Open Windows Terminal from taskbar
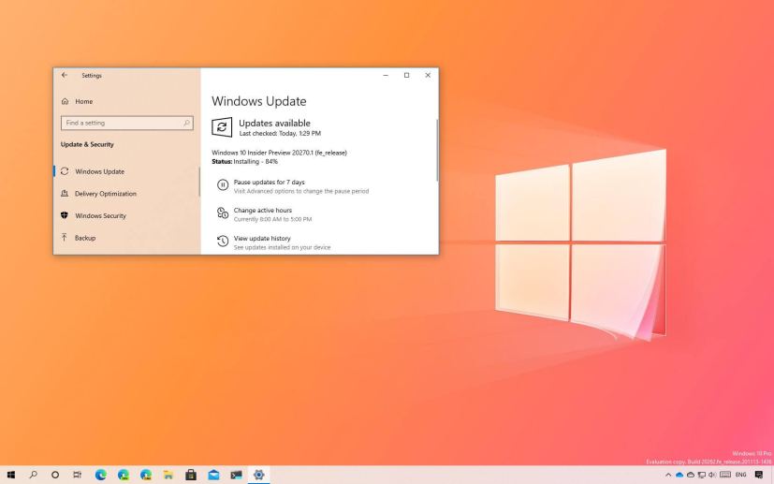 point(237,475)
